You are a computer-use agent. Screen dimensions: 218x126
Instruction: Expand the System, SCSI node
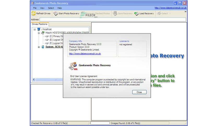coord(39,47)
